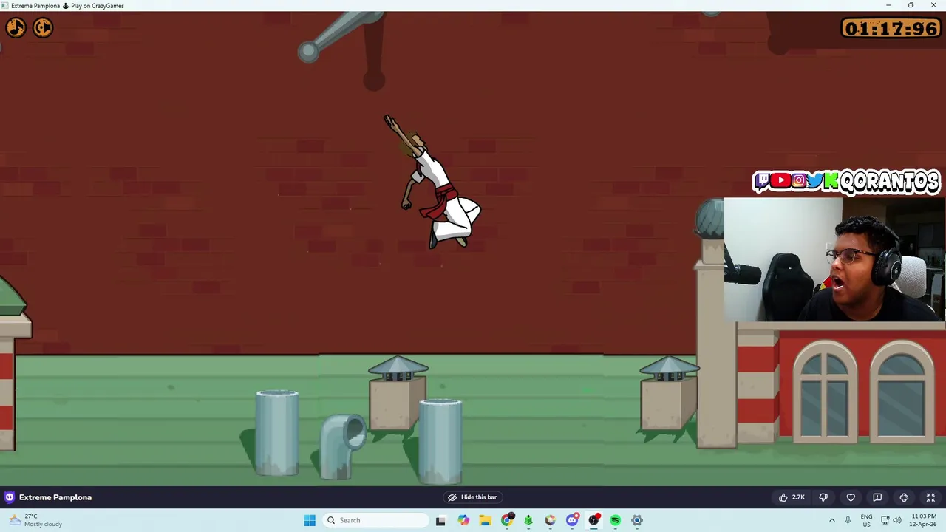Viewport: 946px width, 532px height.
Task: Toggle the game sound effects icon
Action: coord(43,28)
